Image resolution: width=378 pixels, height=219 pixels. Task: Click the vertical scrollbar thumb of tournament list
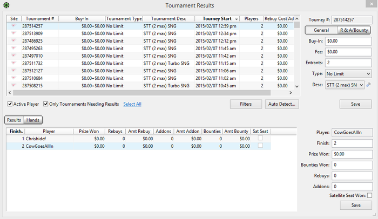point(297,25)
